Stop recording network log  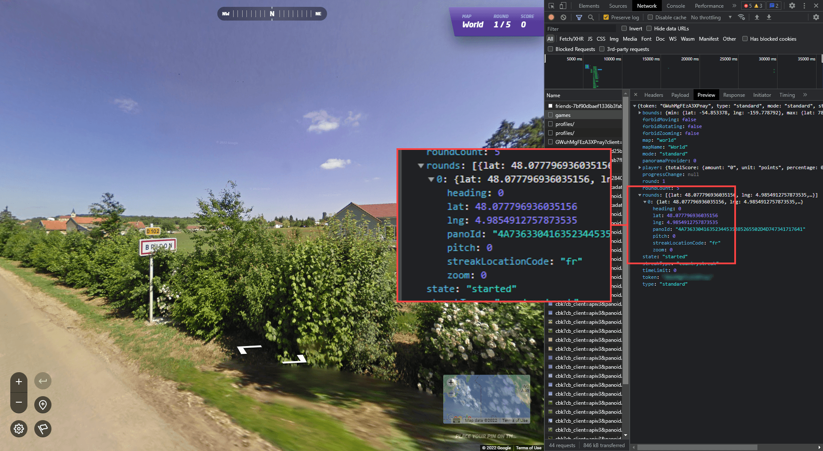coord(551,18)
